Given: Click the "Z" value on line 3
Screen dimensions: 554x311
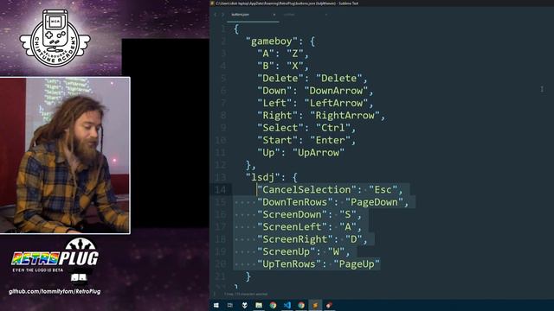Looking at the screenshot, I should [x=295, y=54].
